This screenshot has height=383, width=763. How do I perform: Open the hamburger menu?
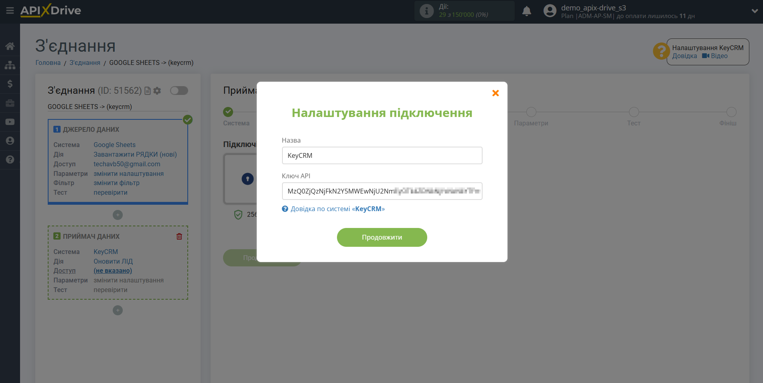click(10, 11)
